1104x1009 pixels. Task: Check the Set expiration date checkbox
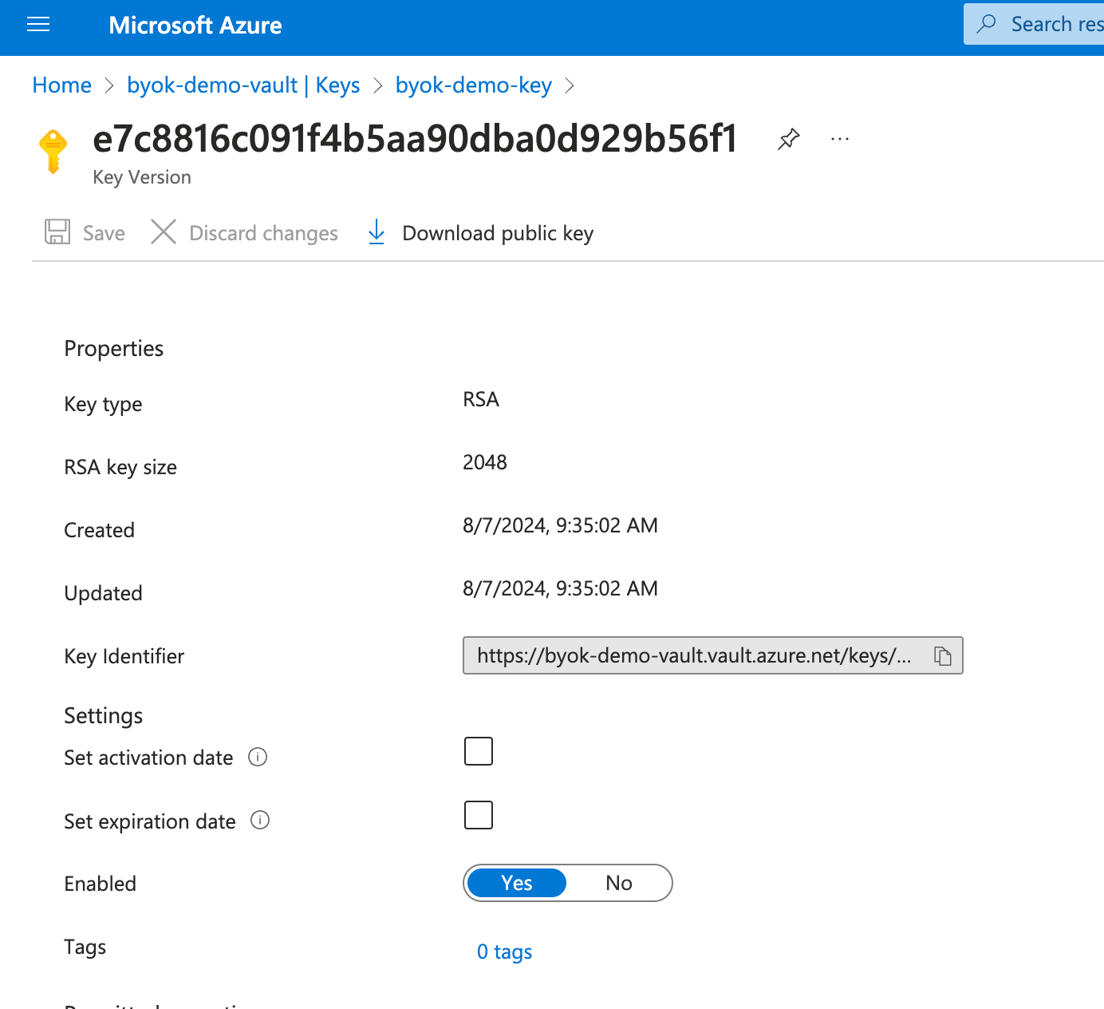pyautogui.click(x=479, y=815)
